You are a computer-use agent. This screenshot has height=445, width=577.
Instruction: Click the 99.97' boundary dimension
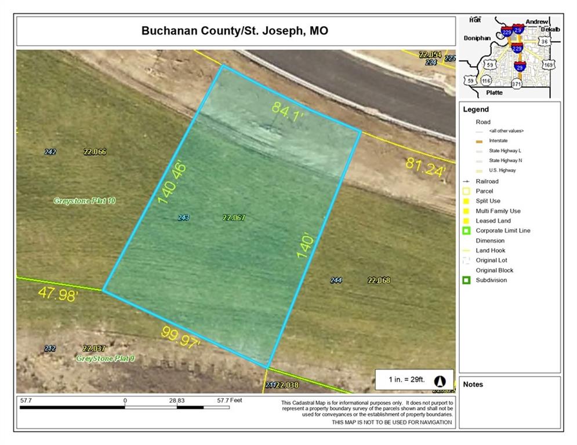pyautogui.click(x=181, y=338)
